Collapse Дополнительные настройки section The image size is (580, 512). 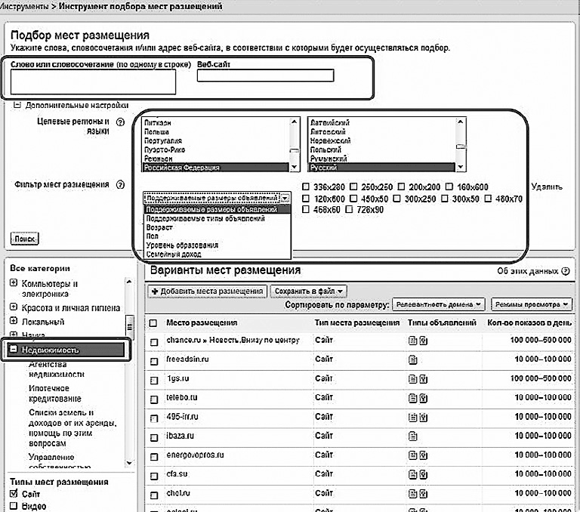17,105
